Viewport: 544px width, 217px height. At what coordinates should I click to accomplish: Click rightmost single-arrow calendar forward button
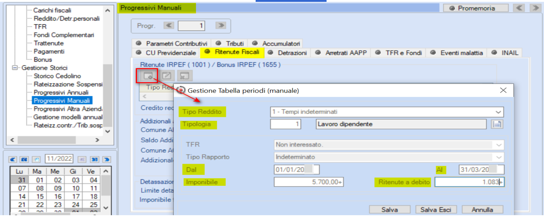point(106,159)
